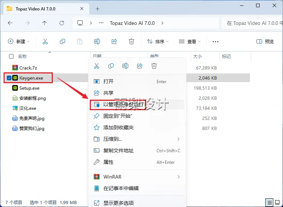This screenshot has width=283, height=207.
Task: Open the toolbar See more ellipsis menu
Action: [x=215, y=42]
